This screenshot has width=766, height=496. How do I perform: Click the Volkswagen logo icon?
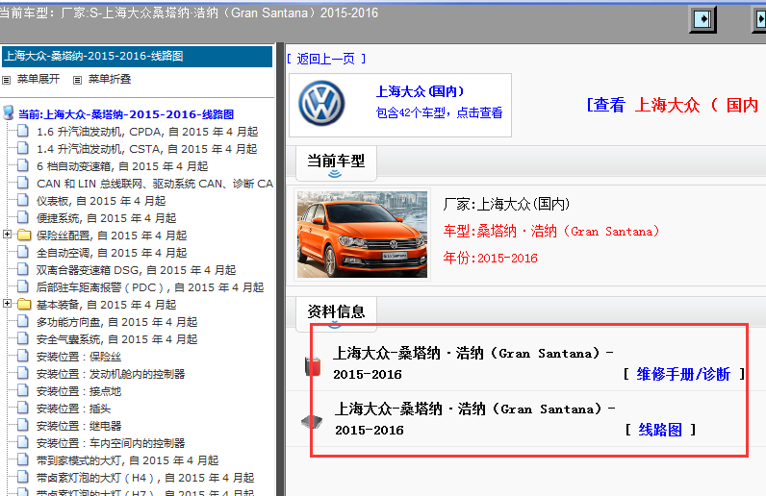point(321,104)
